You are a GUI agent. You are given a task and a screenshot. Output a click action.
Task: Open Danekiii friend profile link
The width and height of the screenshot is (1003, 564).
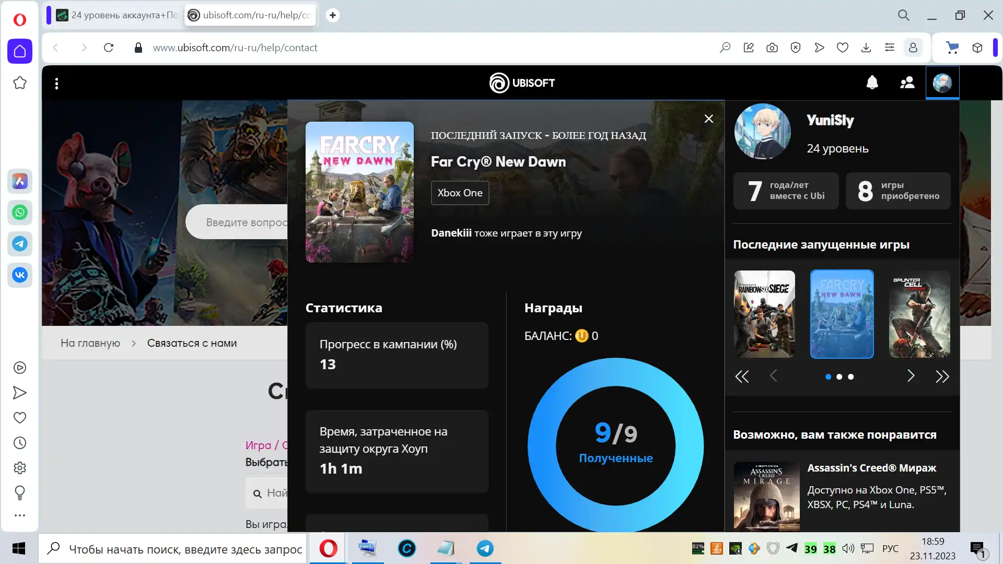[451, 233]
